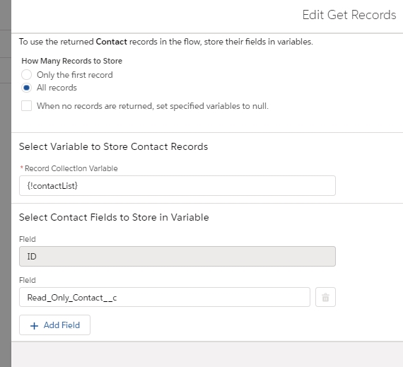Screen dimensions: 403x367
Task: Click the gray footer area below Add Field
Action: click(207, 354)
